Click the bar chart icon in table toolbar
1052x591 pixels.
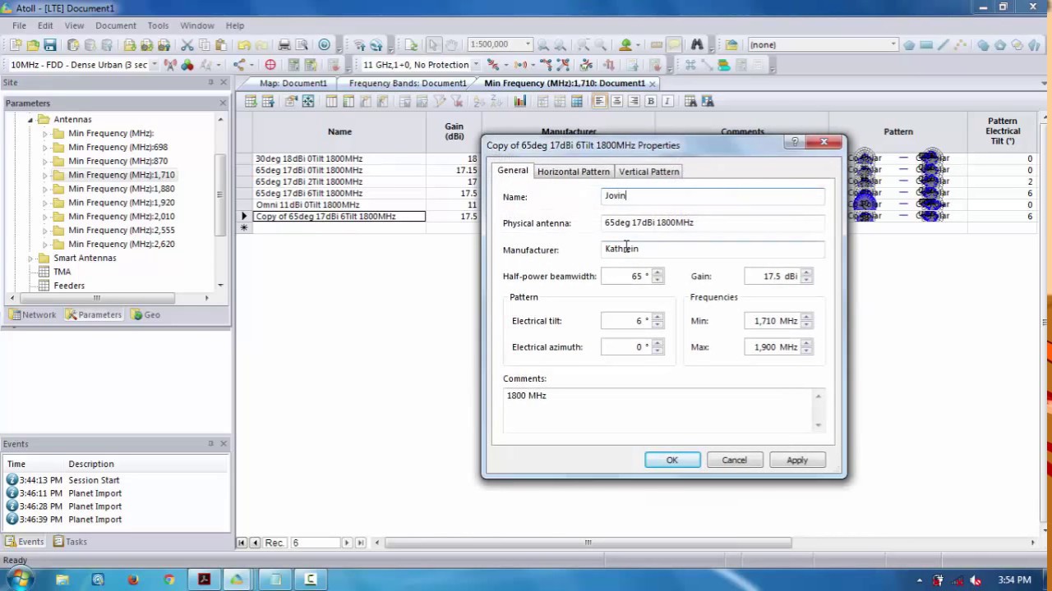point(520,101)
